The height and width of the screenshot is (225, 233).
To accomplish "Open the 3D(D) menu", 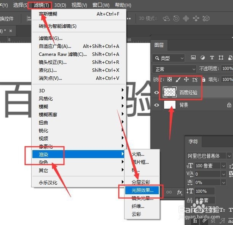I will [60, 5].
